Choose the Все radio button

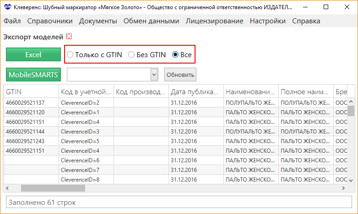click(175, 54)
